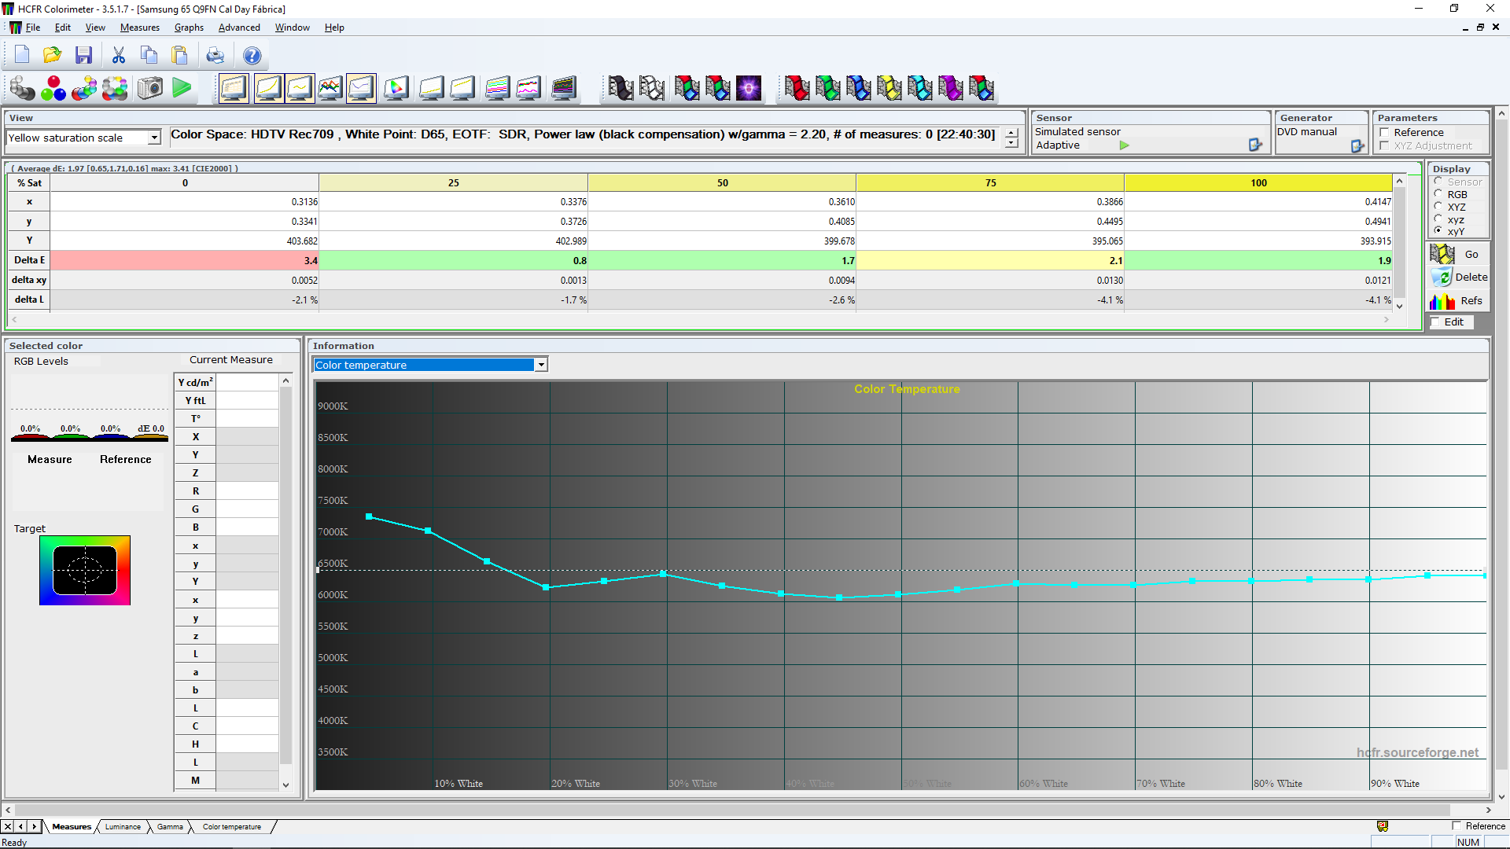
Task: Select the lowercase xyz display radio button
Action: click(x=1438, y=219)
